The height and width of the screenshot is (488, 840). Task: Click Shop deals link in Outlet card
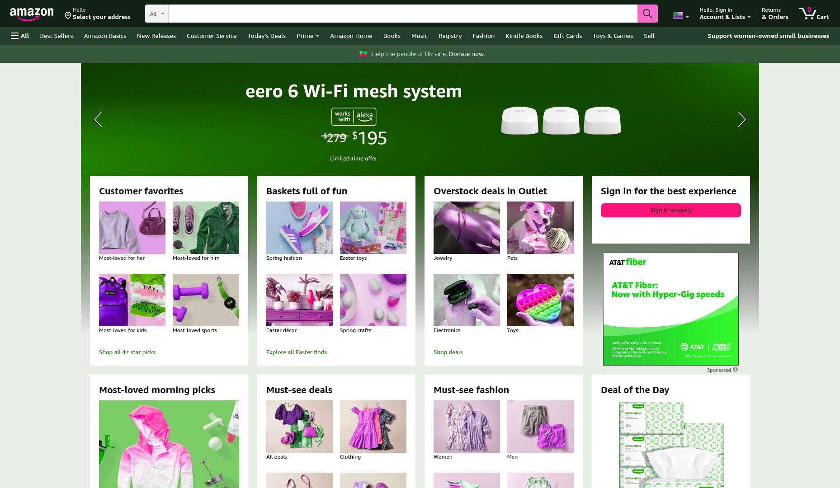coord(448,352)
